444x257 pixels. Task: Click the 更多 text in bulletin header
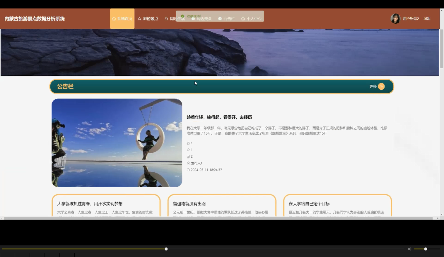point(373,86)
